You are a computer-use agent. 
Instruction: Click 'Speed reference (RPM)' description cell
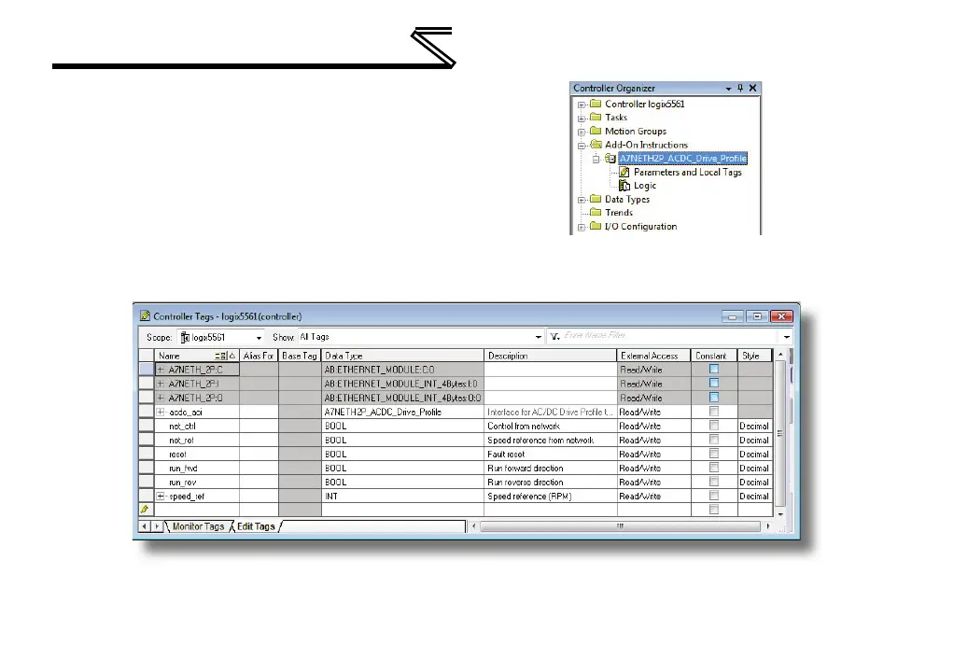pos(550,497)
